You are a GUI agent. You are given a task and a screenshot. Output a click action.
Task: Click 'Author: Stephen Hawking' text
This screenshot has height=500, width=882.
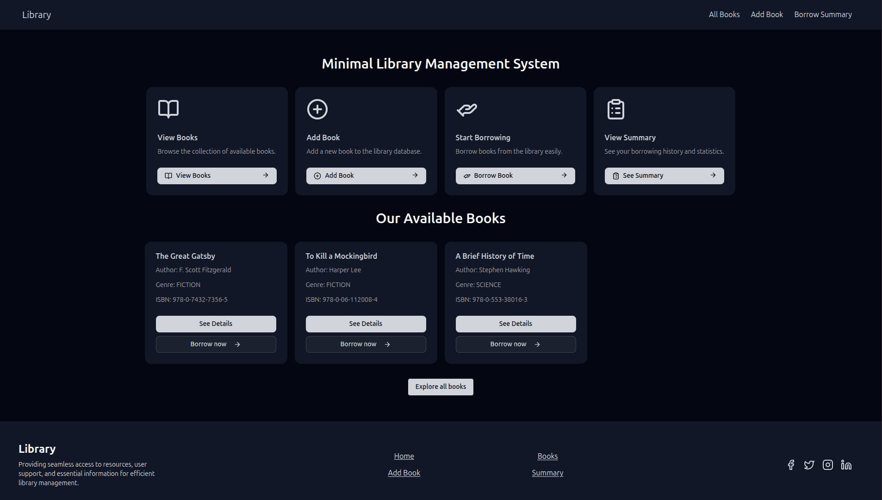(x=492, y=270)
